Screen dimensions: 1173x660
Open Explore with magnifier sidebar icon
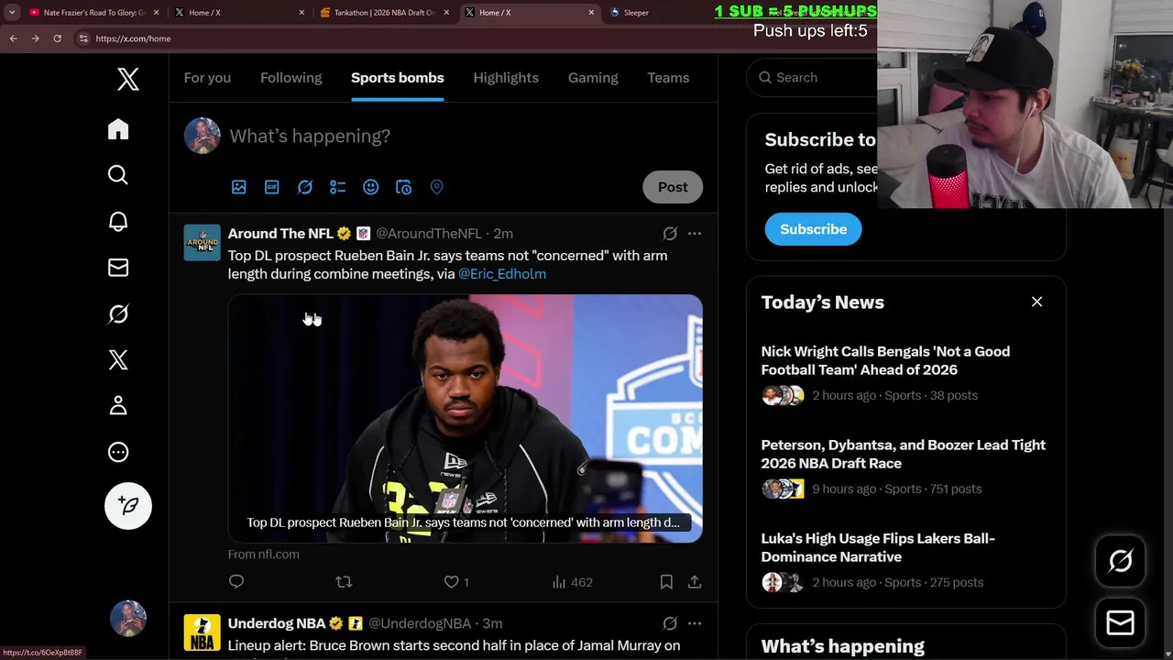(118, 175)
